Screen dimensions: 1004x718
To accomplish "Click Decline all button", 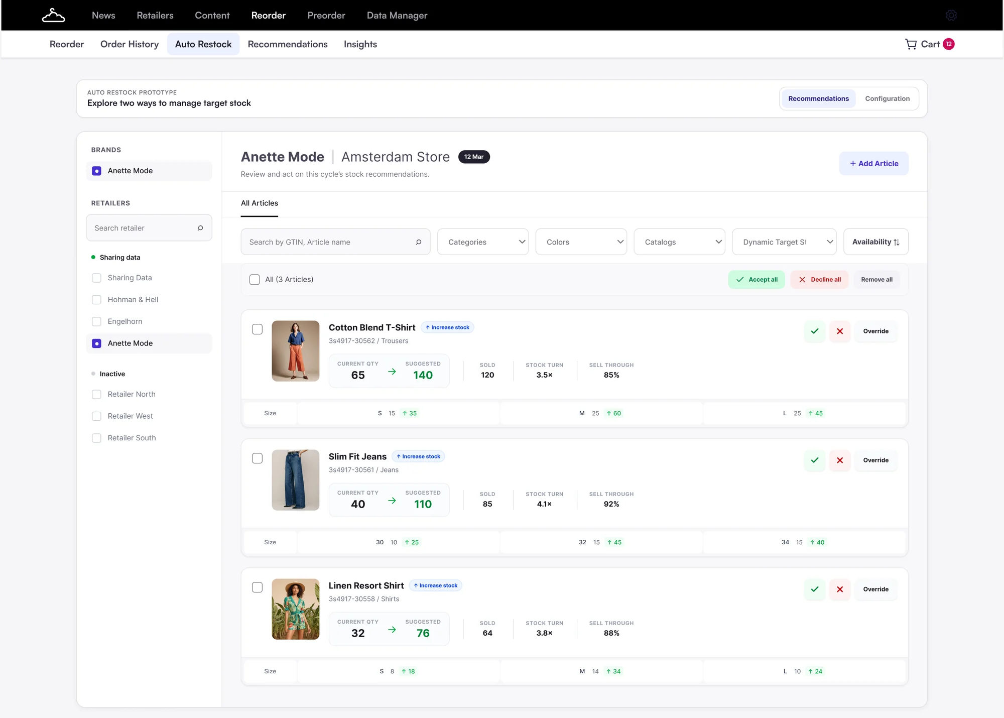I will coord(819,280).
